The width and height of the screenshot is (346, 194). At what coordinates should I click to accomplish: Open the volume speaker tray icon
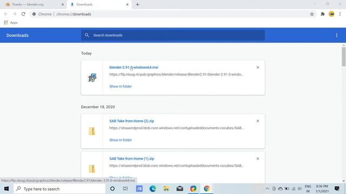pyautogui.click(x=300, y=189)
